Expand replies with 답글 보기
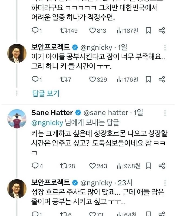This screenshot has height=216, width=178. tap(46, 93)
